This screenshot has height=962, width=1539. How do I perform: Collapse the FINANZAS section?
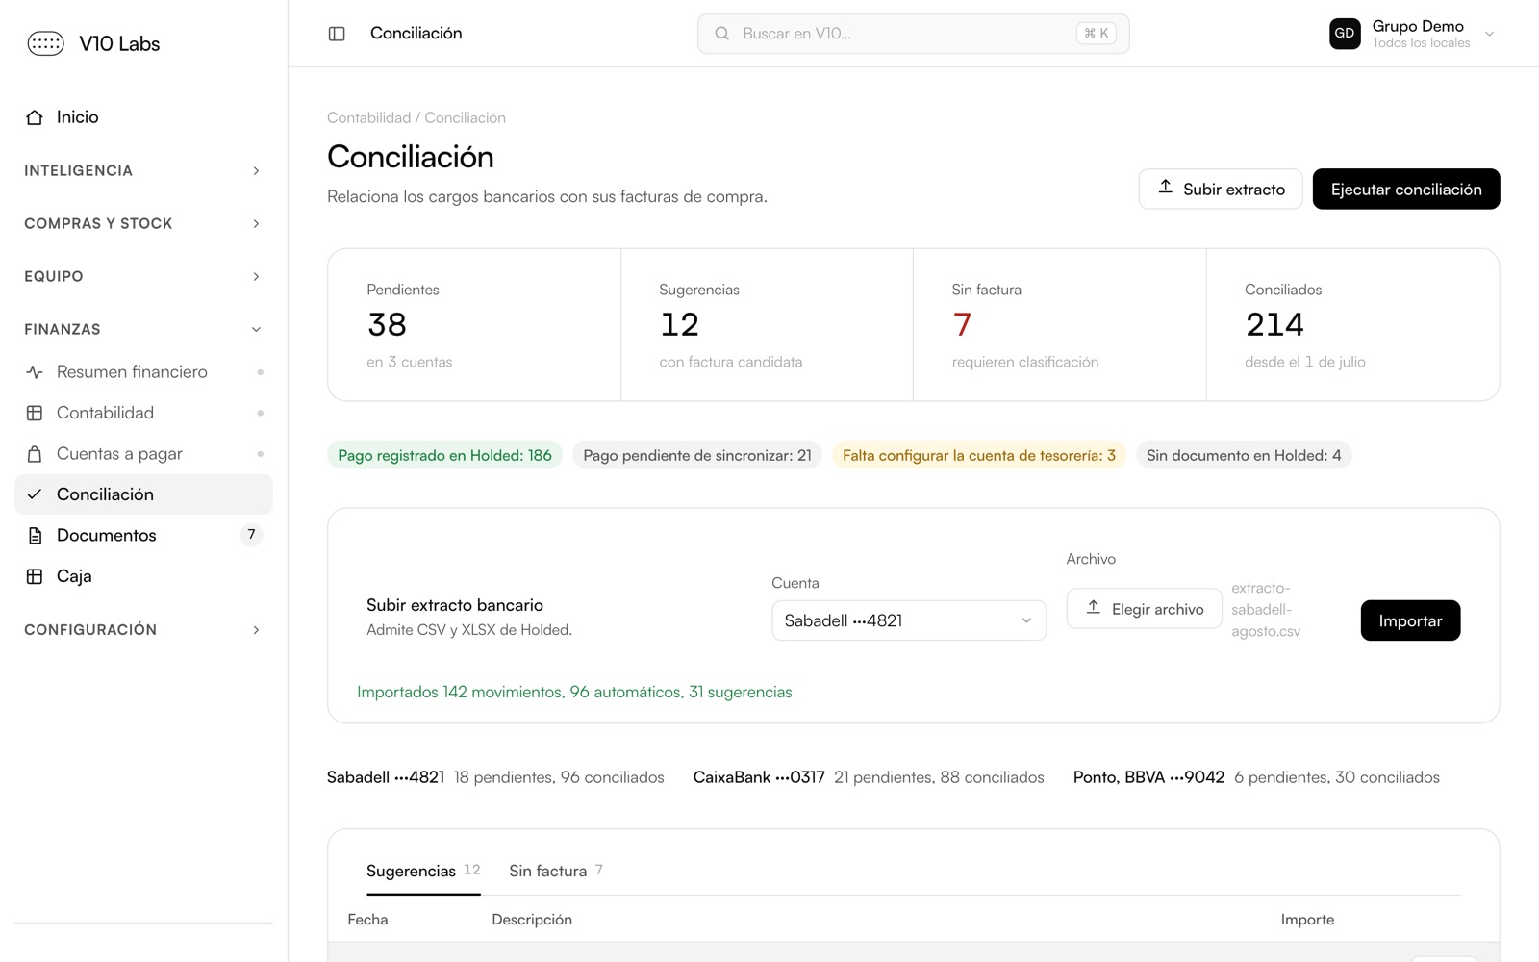143,329
